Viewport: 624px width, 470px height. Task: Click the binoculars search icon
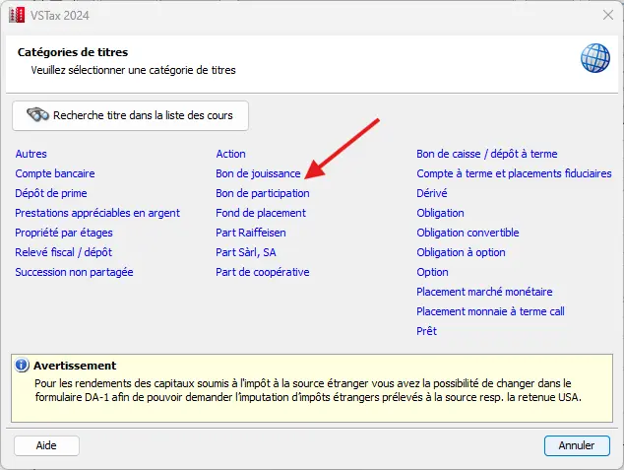(x=37, y=115)
